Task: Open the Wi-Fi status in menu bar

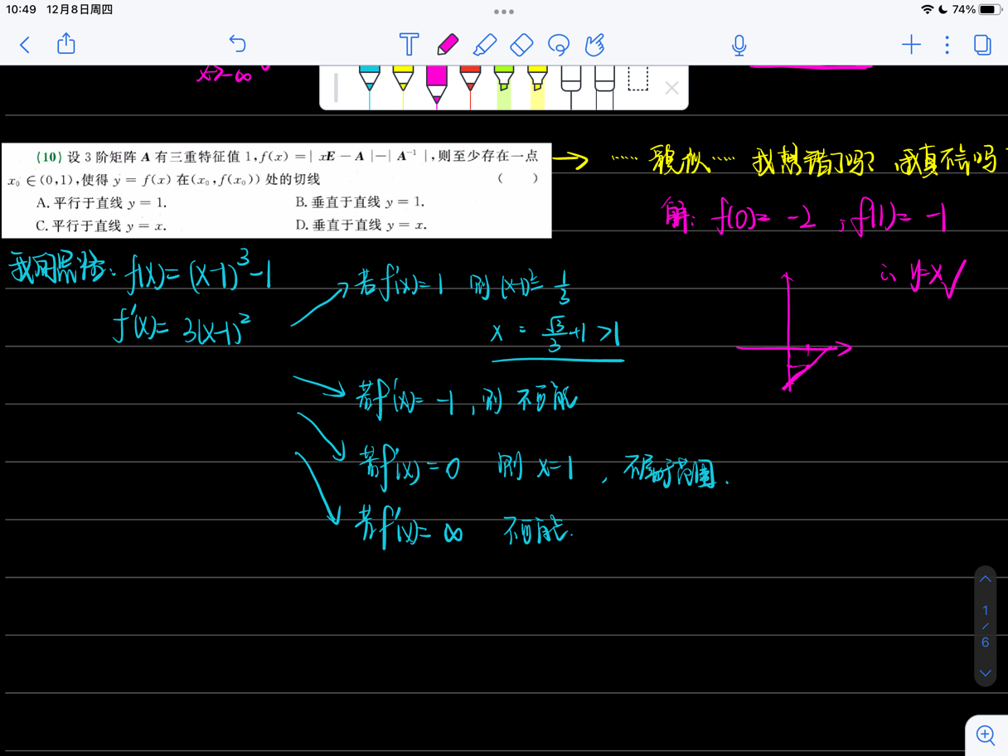Action: click(928, 11)
